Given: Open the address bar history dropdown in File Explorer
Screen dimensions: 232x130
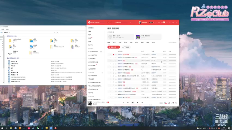Looking at the screenshot, I should (x=55, y=32).
